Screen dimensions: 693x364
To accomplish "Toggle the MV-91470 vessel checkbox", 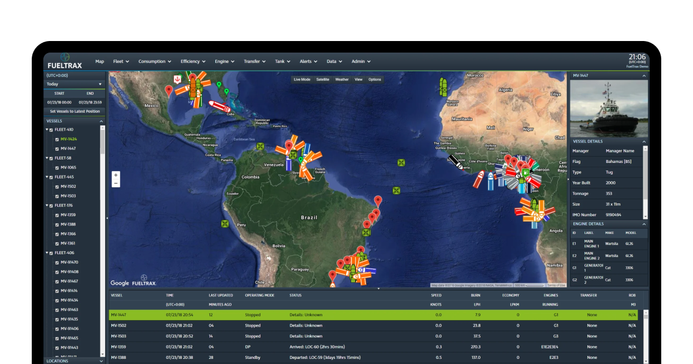I will tap(57, 262).
